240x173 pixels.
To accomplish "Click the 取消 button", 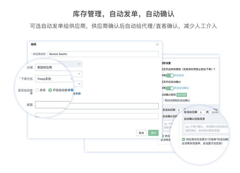I will (x=141, y=133).
